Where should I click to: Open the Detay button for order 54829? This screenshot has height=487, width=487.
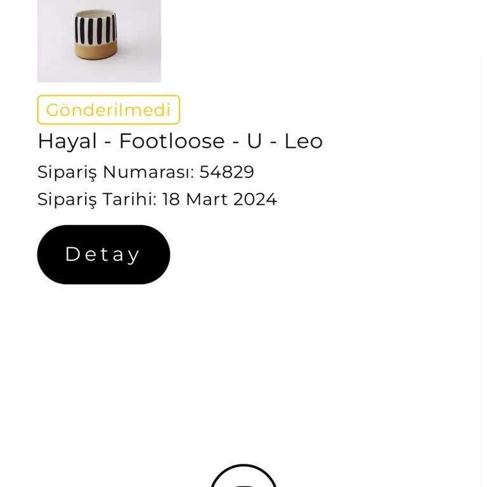103,254
